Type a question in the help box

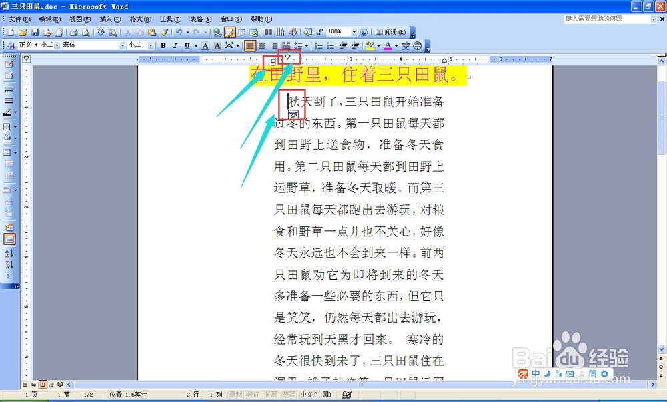607,19
